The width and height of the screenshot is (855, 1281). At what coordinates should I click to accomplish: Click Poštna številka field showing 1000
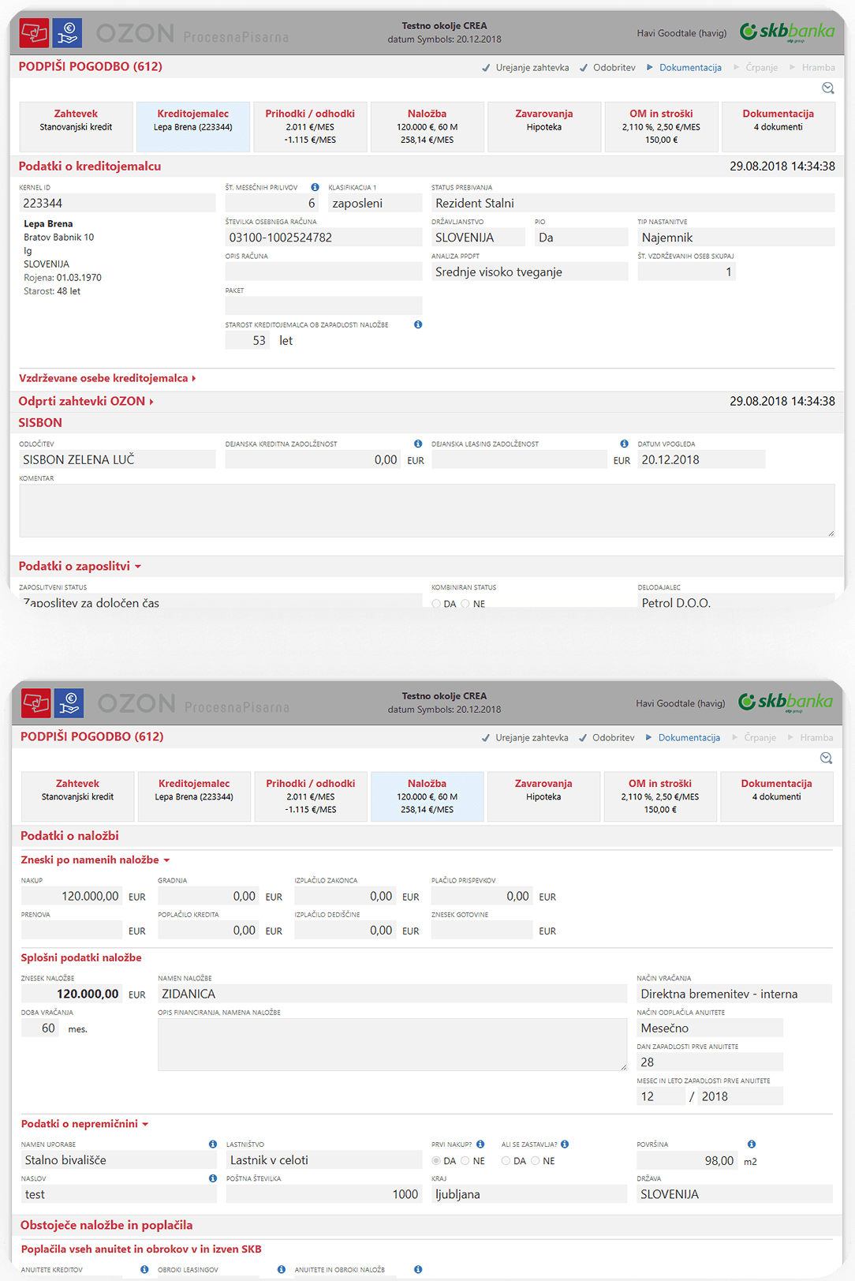(x=324, y=1194)
